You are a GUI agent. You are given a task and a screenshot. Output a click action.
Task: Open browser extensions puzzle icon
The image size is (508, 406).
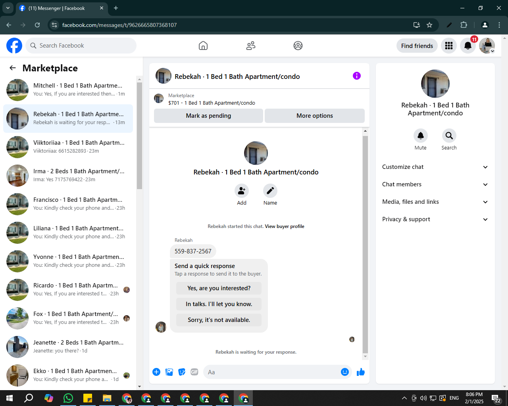[x=464, y=25]
